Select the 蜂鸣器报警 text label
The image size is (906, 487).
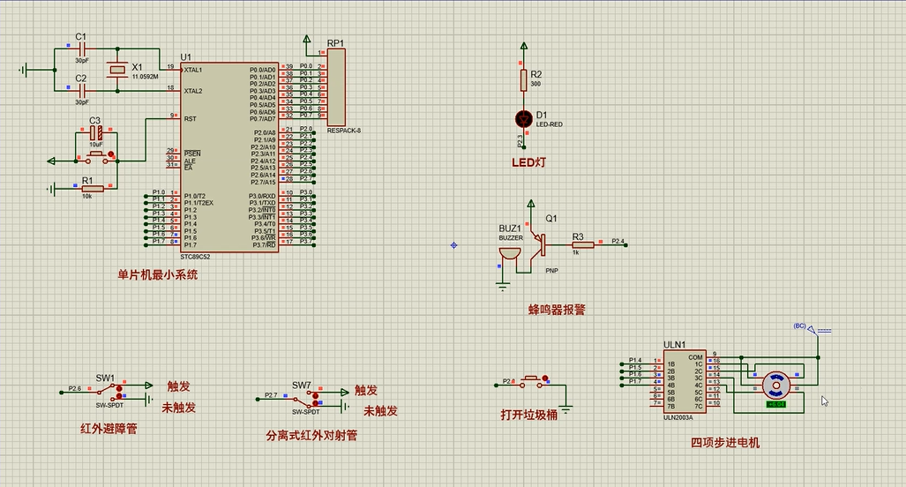[557, 310]
